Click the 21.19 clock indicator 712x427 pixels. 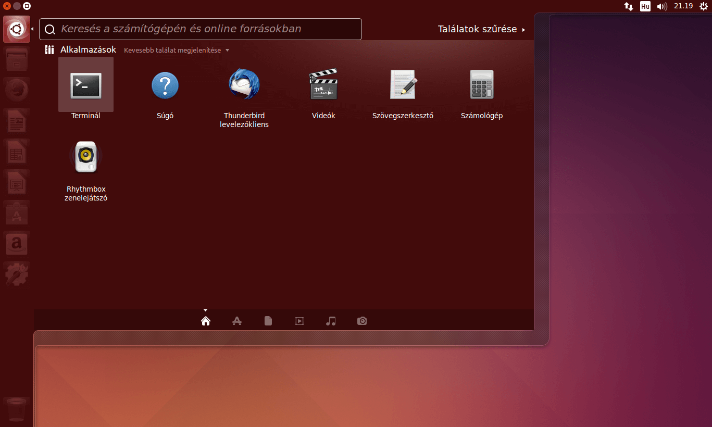(683, 6)
